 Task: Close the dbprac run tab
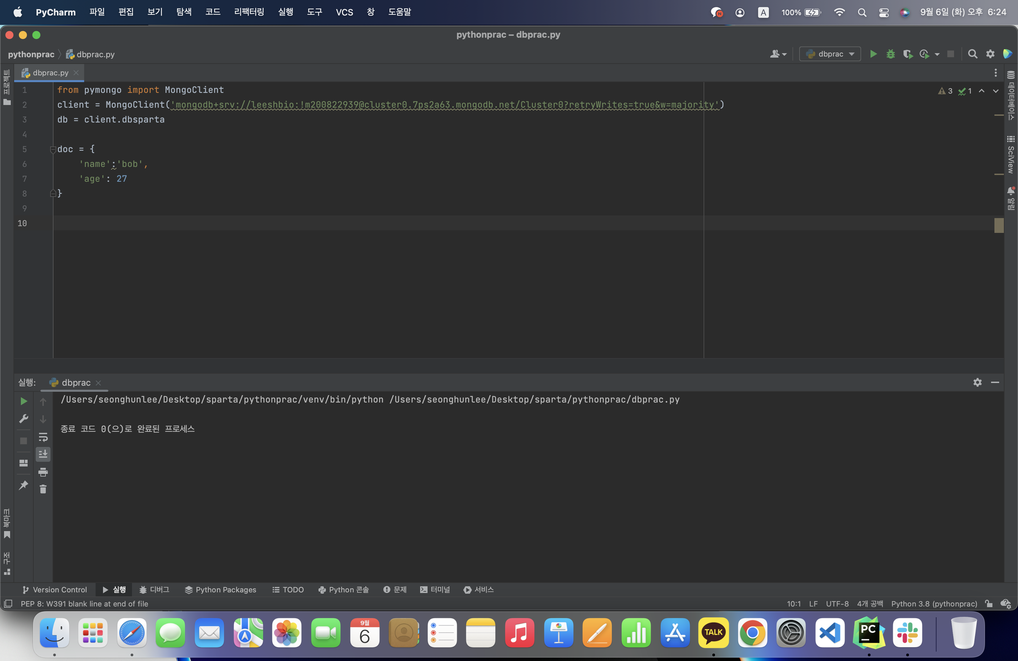pos(98,383)
